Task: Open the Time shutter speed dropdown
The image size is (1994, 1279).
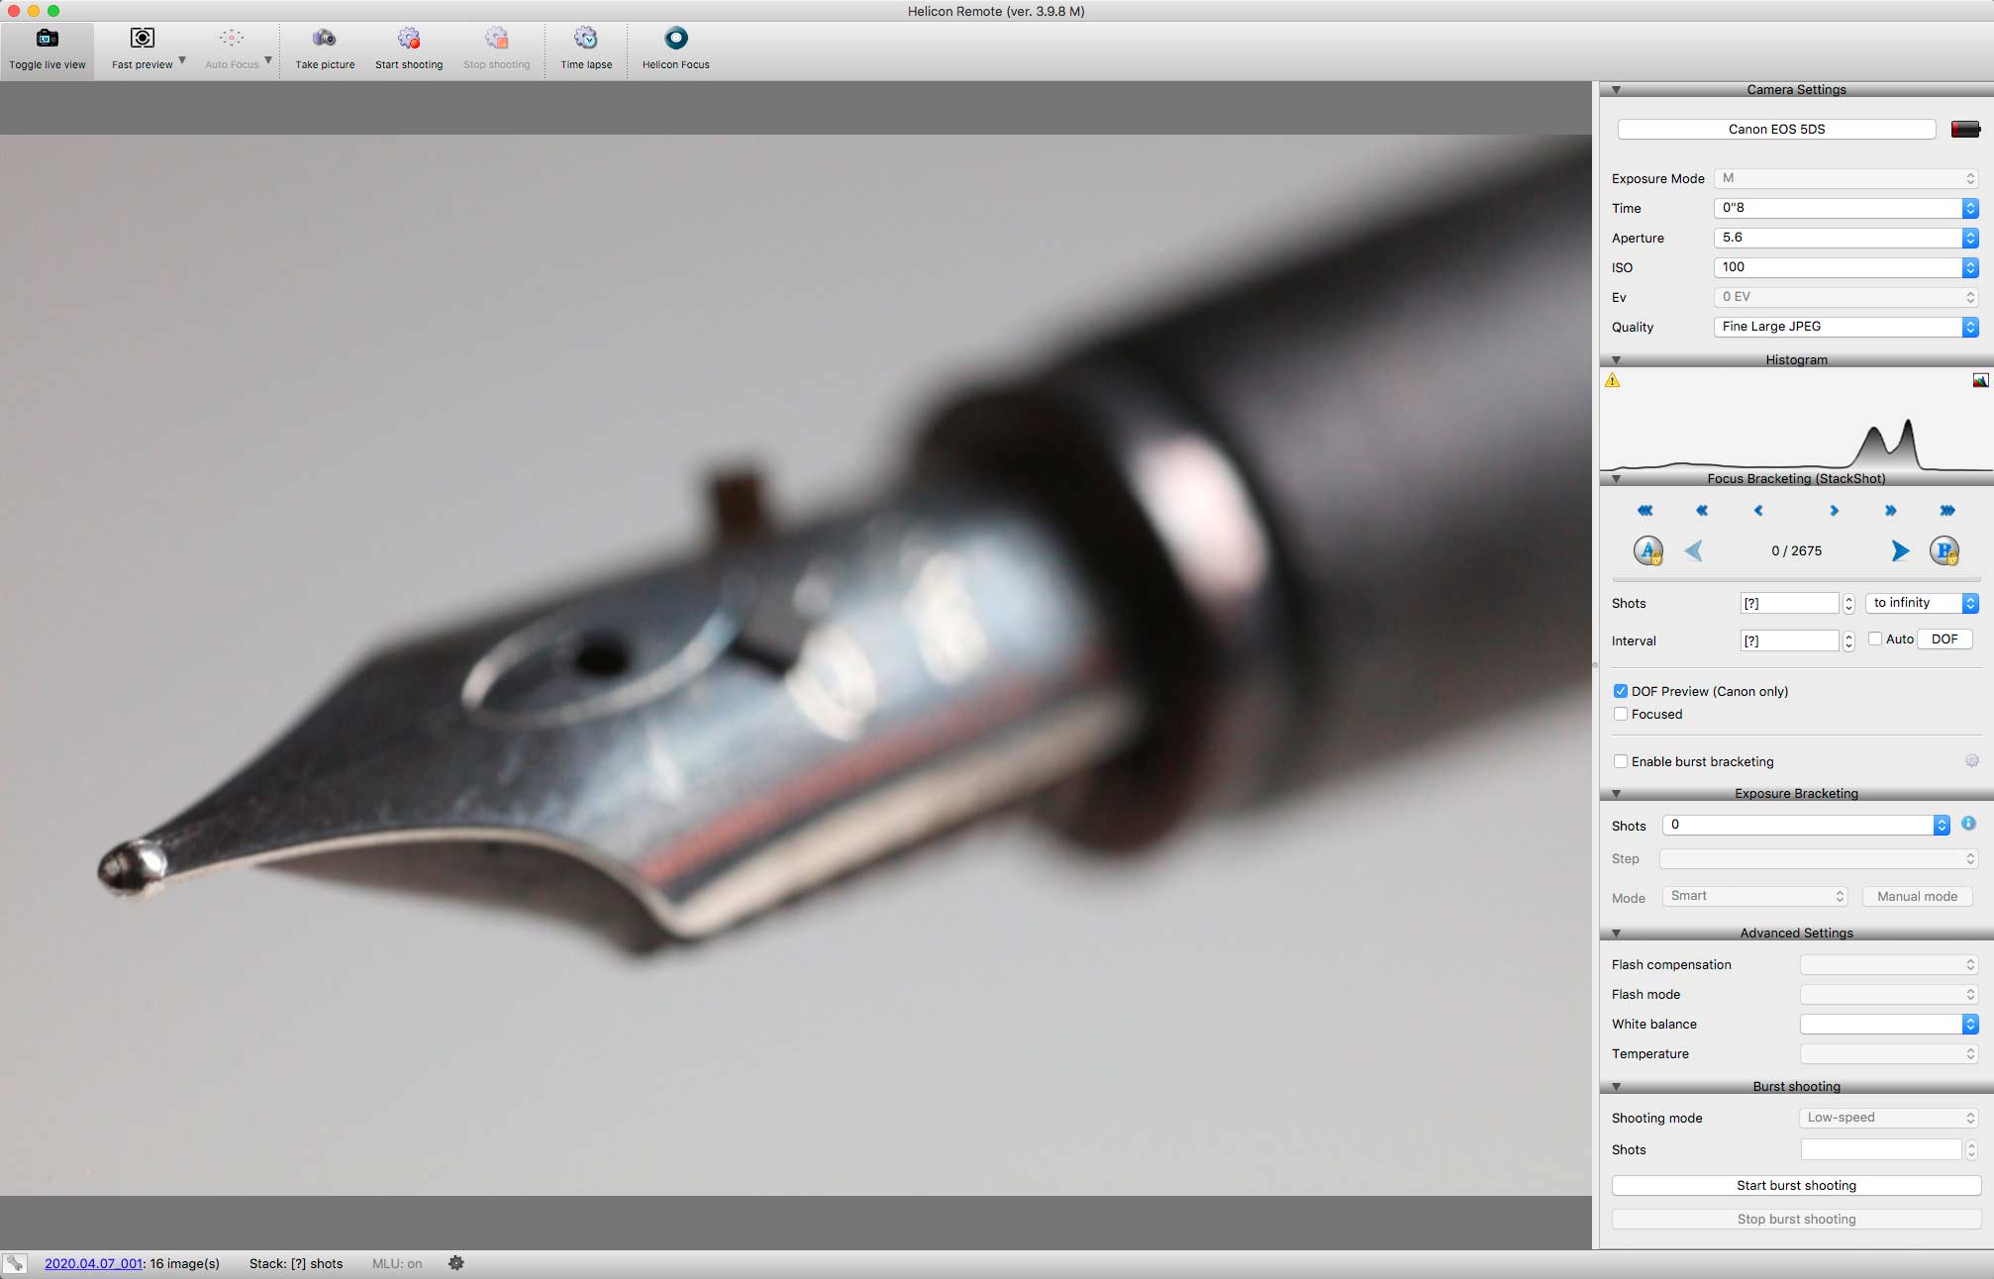Action: (1845, 208)
